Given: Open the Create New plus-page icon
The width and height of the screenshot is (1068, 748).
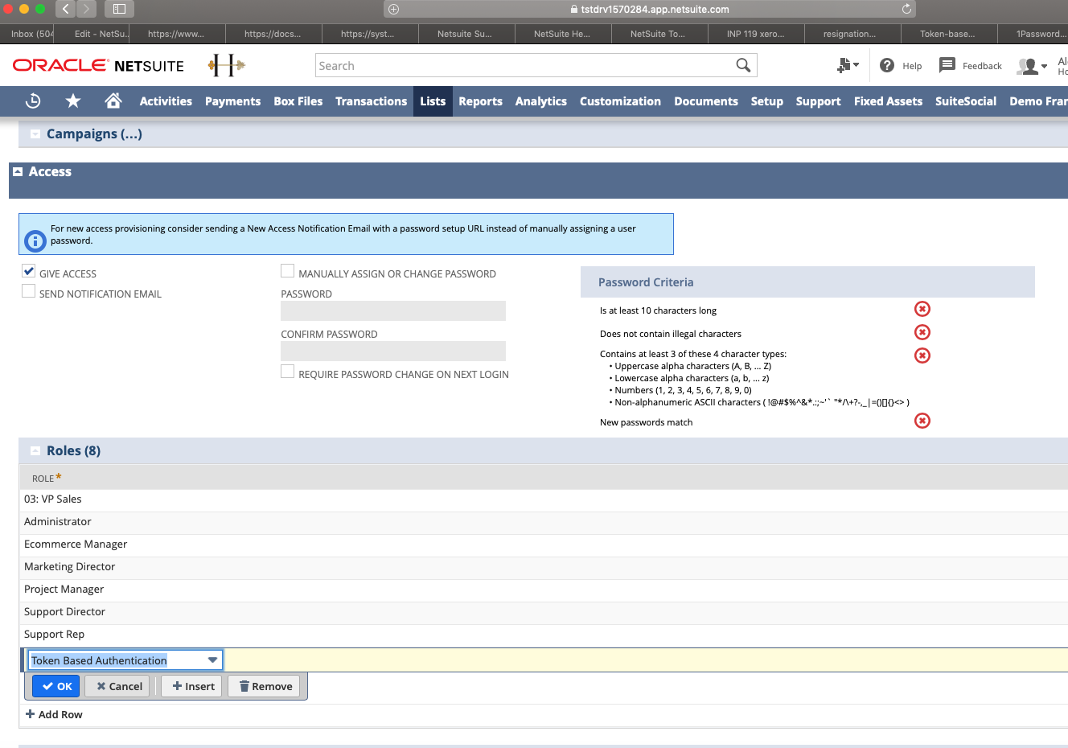Looking at the screenshot, I should click(x=844, y=65).
